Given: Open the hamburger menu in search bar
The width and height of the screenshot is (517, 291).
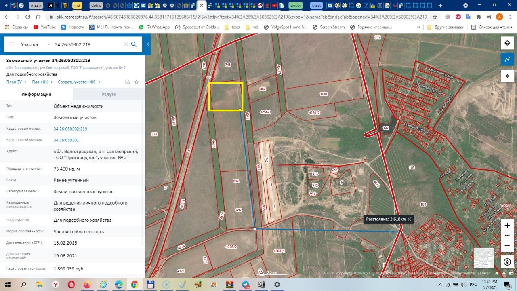Looking at the screenshot, I should [11, 44].
